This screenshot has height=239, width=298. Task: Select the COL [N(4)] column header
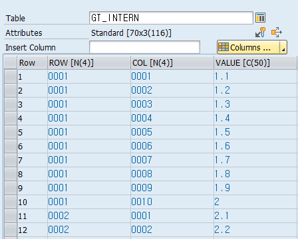tap(172, 62)
